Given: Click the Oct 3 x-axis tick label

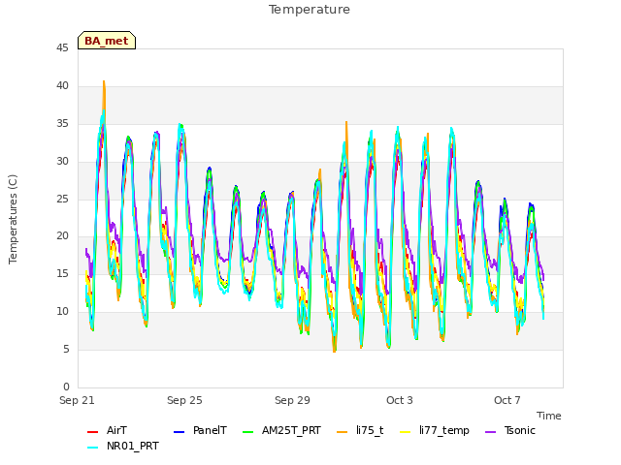Looking at the screenshot, I should (400, 400).
